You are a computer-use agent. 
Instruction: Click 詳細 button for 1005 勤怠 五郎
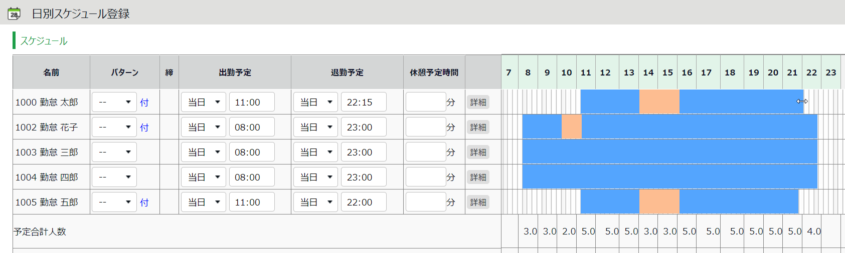(x=478, y=202)
